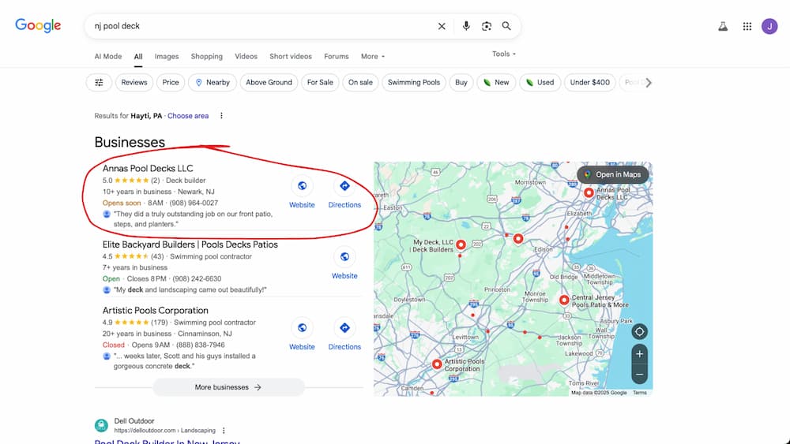Switch to AI Mode tab
The height and width of the screenshot is (444, 790).
pos(107,56)
